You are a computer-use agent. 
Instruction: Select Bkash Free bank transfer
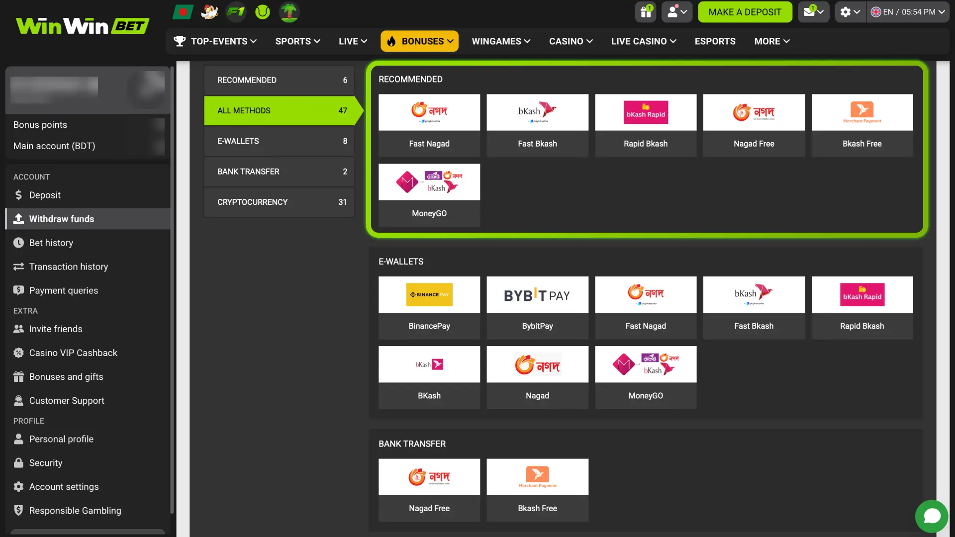pyautogui.click(x=537, y=490)
